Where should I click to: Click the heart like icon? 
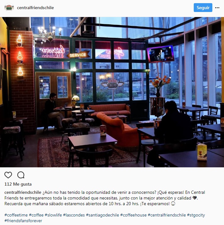[8, 175]
